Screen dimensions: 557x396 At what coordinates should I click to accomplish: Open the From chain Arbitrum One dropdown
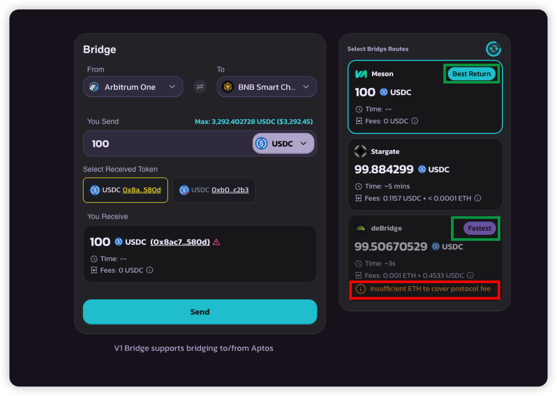tap(133, 87)
